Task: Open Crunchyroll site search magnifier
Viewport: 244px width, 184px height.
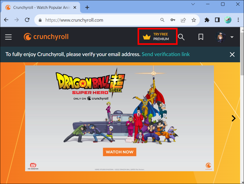Action: 181,37
